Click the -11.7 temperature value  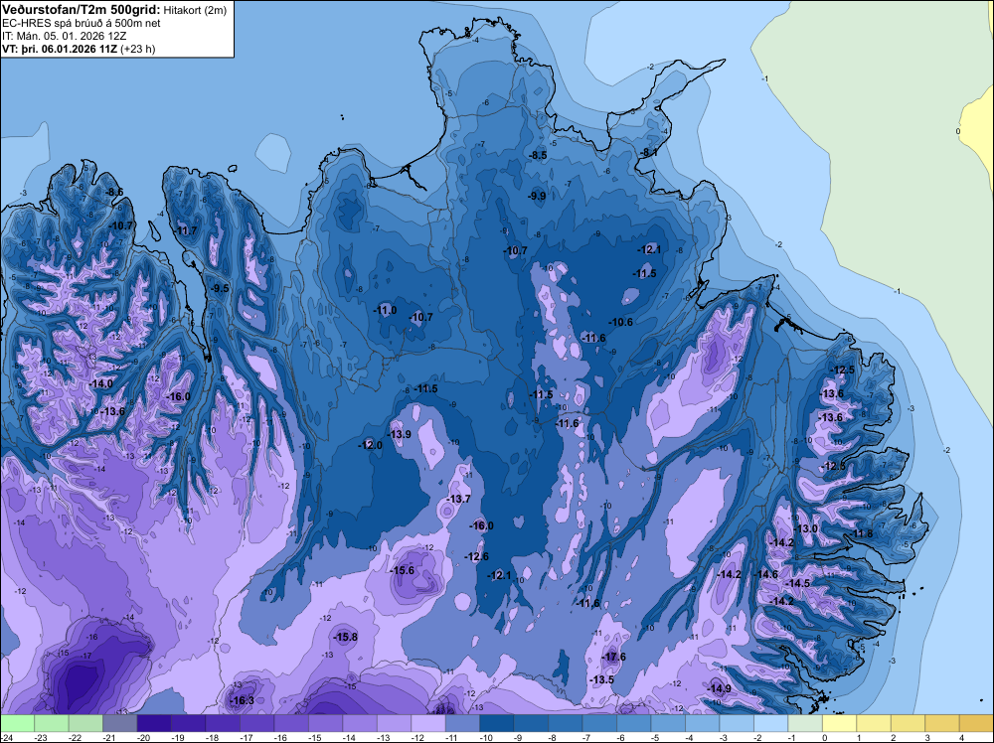coord(186,230)
